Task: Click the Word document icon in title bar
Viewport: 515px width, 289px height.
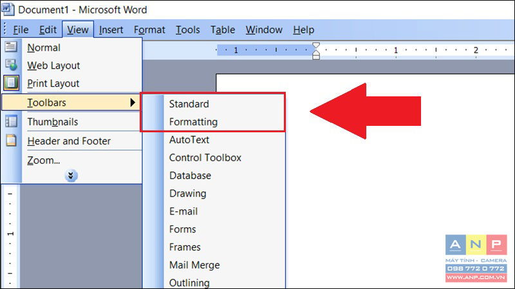Action: coord(7,9)
